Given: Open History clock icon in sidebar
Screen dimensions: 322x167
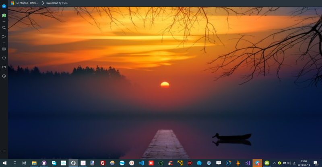Looking at the screenshot, I should [4, 76].
